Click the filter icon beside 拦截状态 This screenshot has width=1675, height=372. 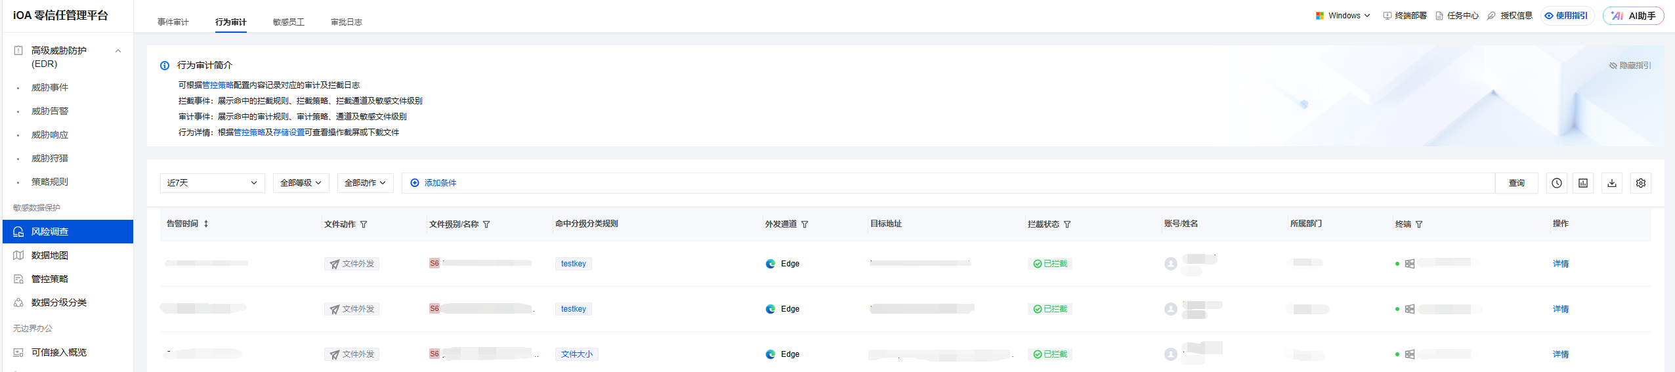pyautogui.click(x=1067, y=224)
